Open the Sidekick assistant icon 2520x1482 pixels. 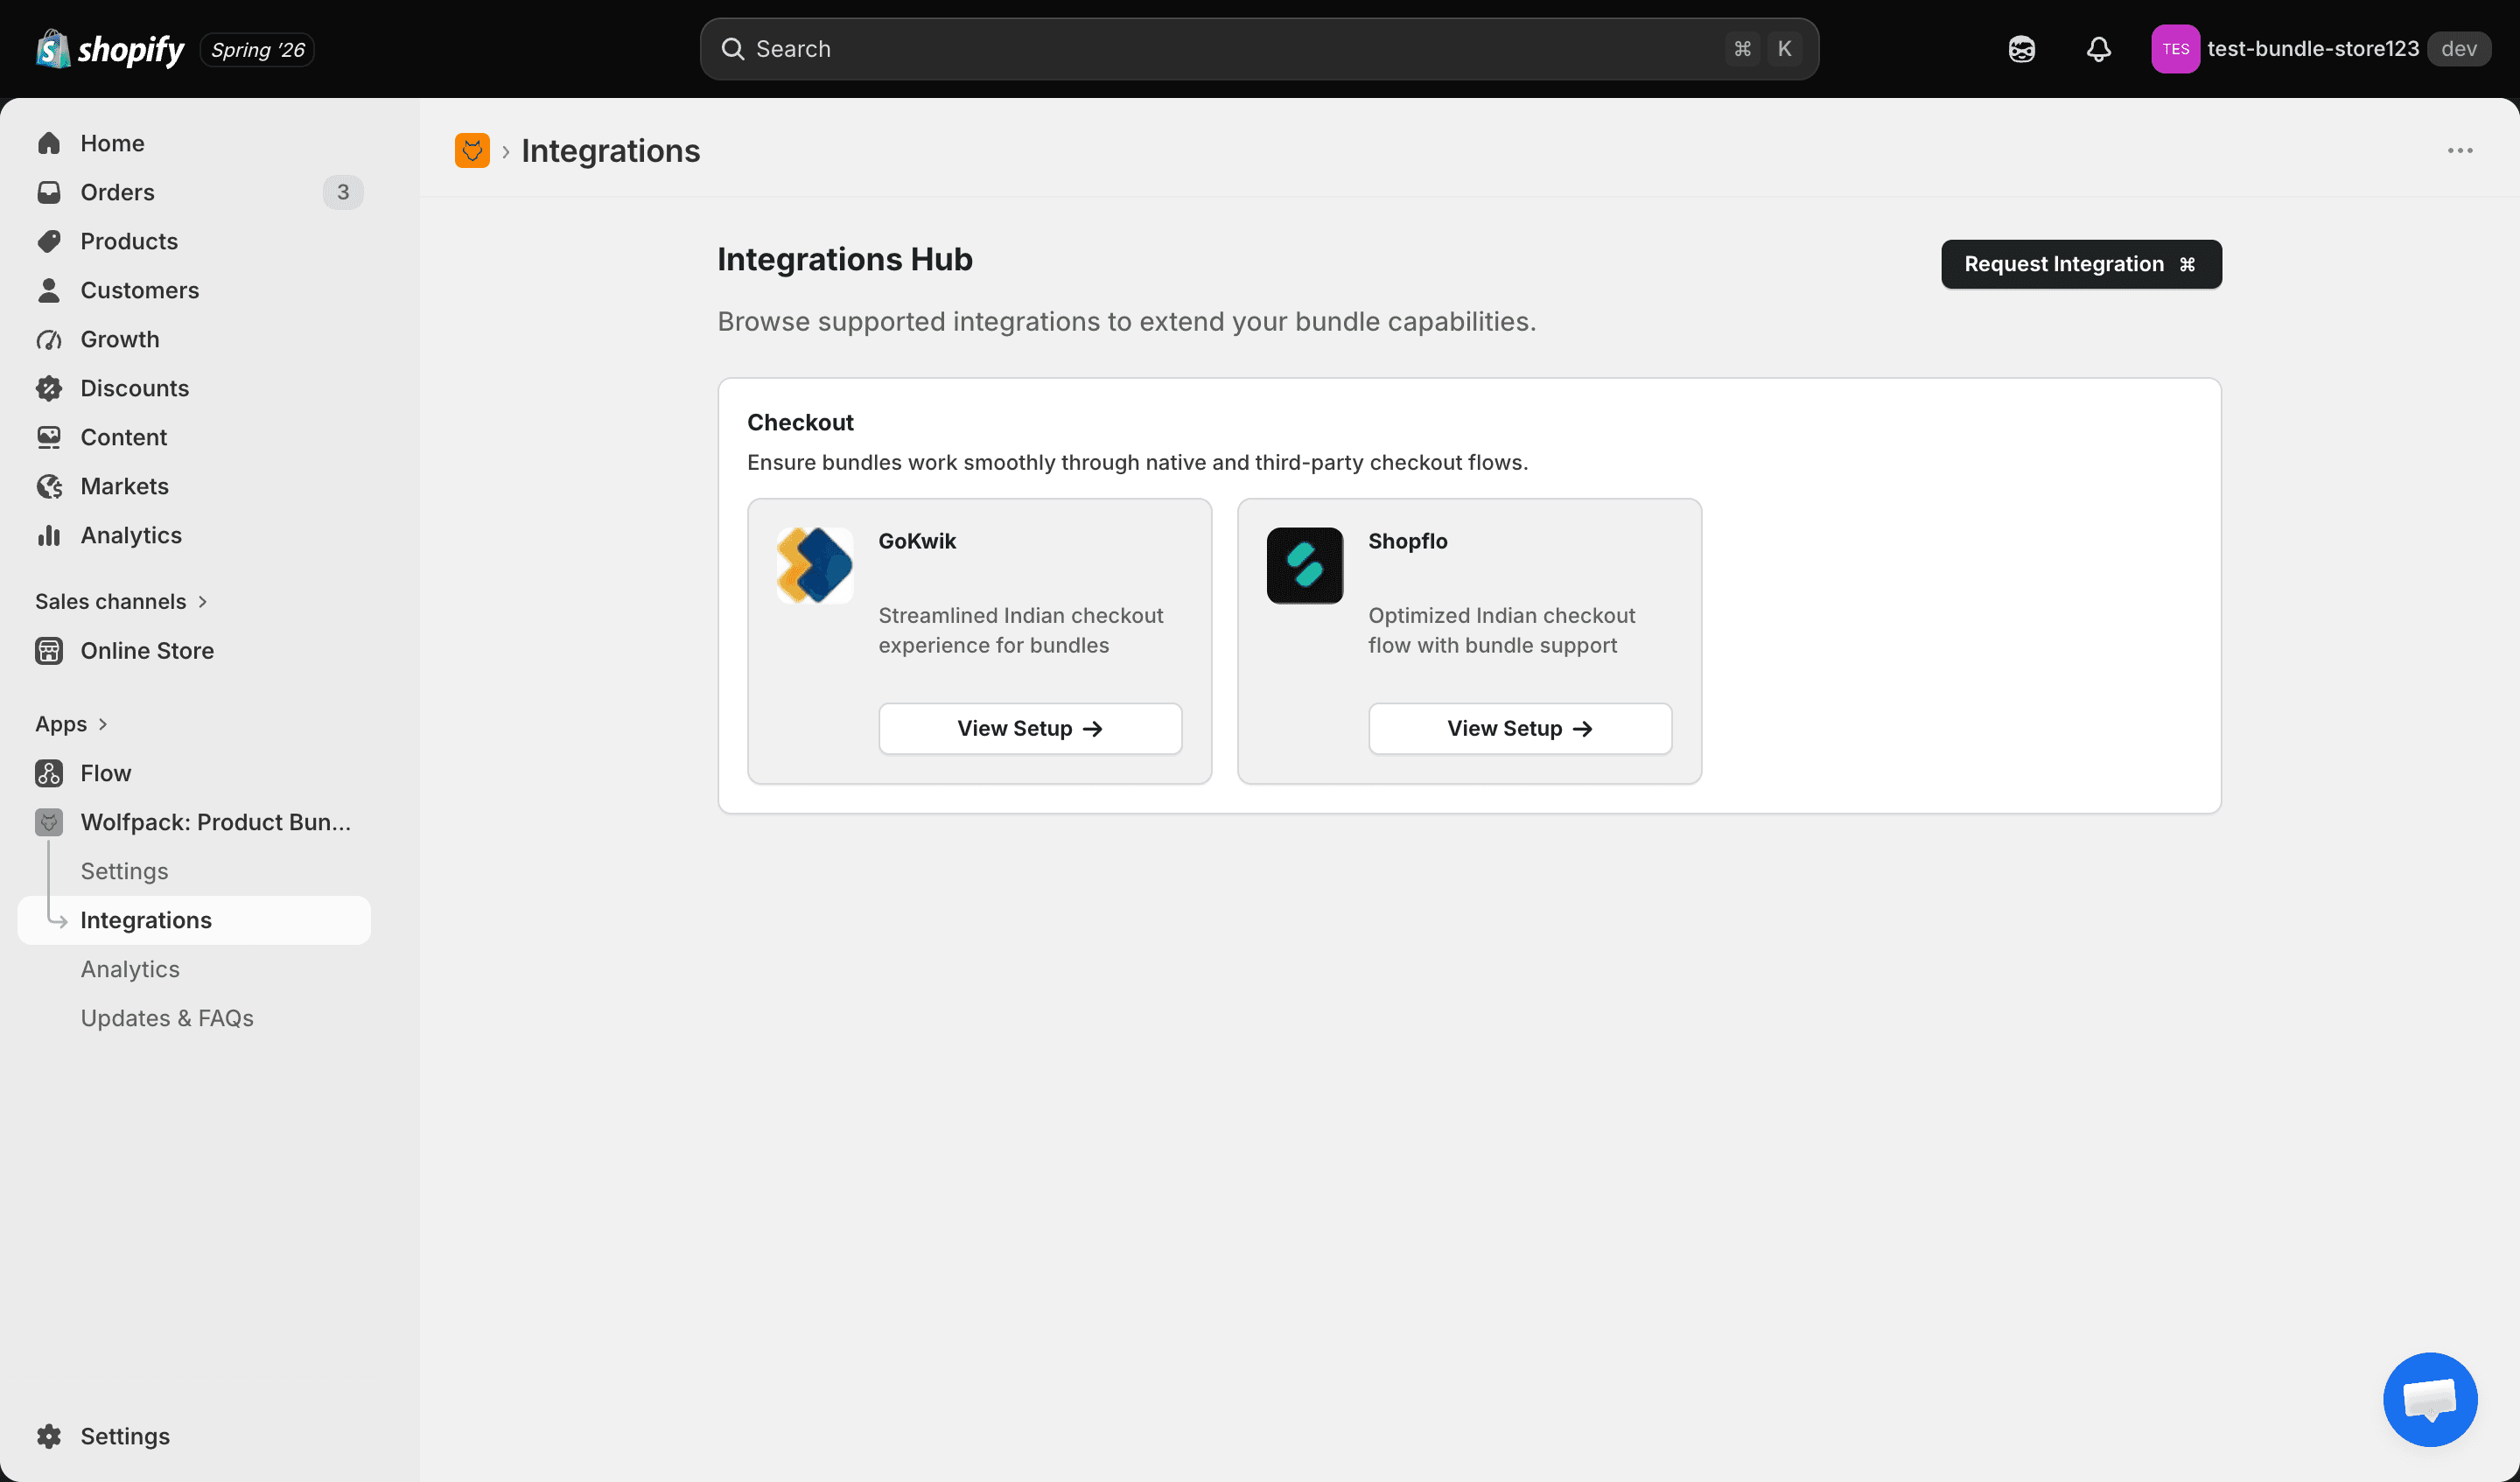pyautogui.click(x=2021, y=49)
